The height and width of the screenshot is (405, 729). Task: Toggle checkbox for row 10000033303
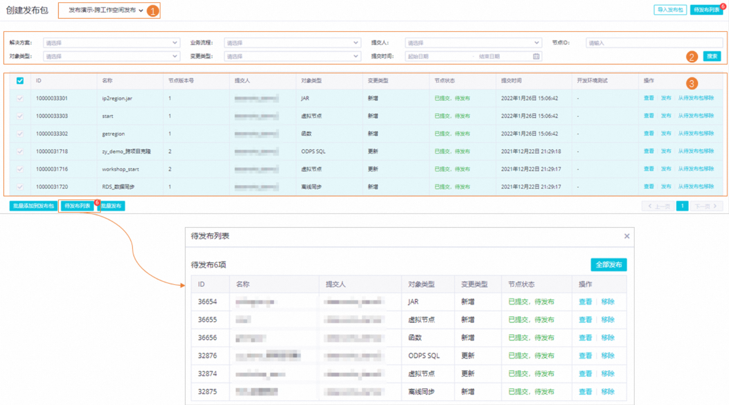click(20, 116)
